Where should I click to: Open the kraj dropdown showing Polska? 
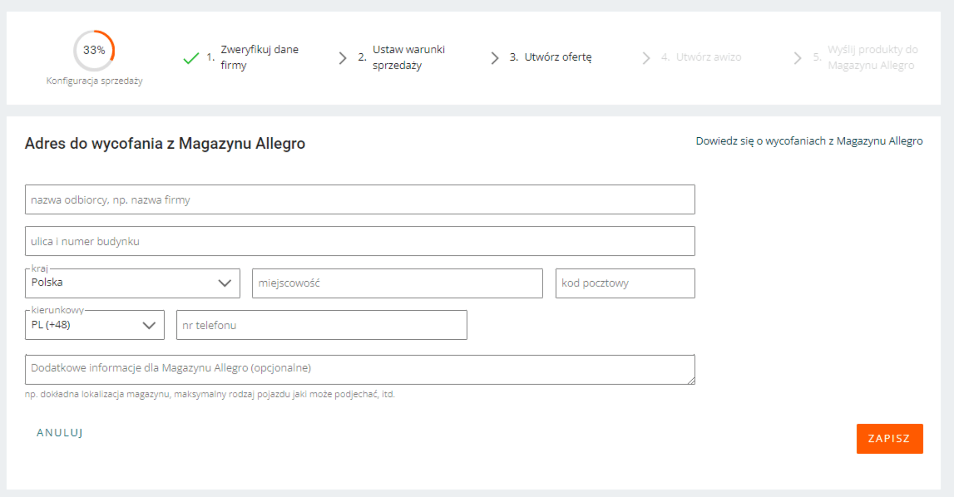[133, 283]
